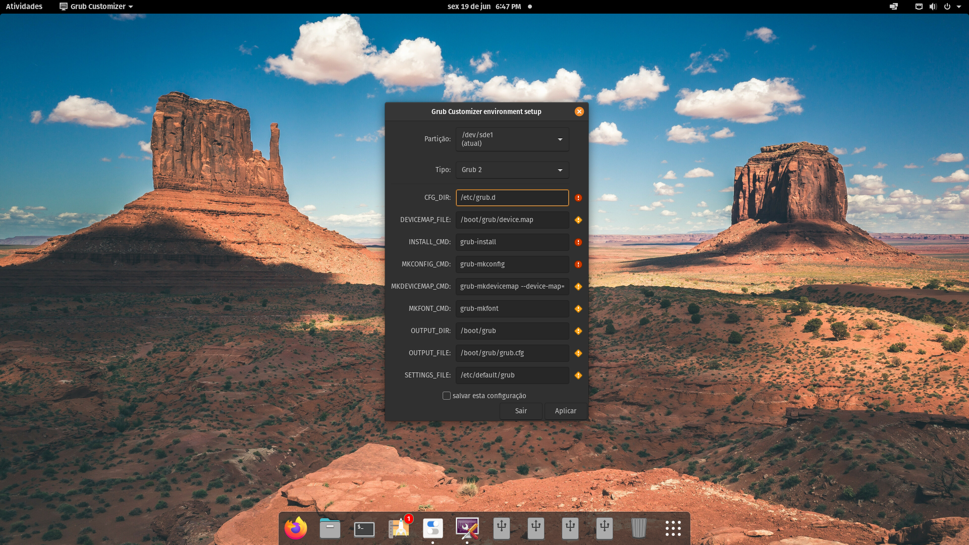Click the warning diamond beside OUTPUT_DIR
969x545 pixels.
(578, 331)
